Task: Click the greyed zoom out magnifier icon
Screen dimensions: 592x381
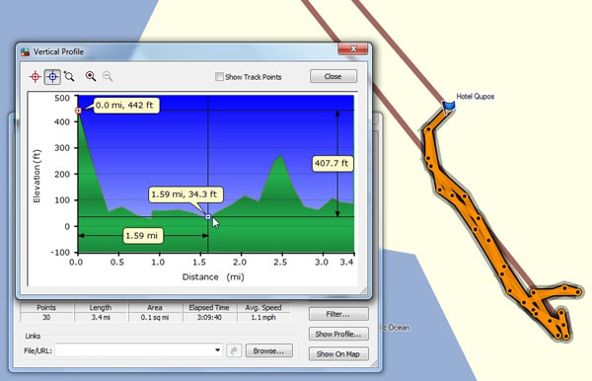Action: tap(108, 76)
